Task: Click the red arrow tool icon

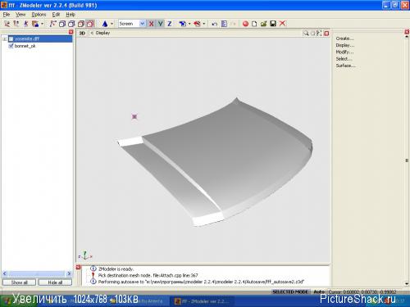Action: [x=197, y=24]
